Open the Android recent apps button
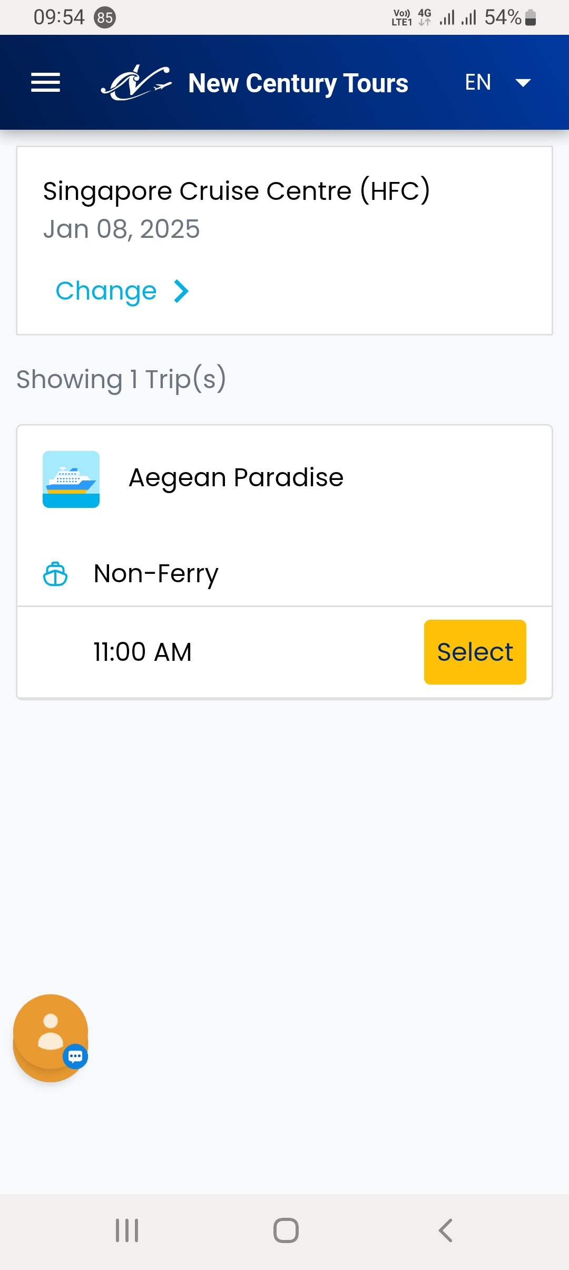 [127, 1230]
